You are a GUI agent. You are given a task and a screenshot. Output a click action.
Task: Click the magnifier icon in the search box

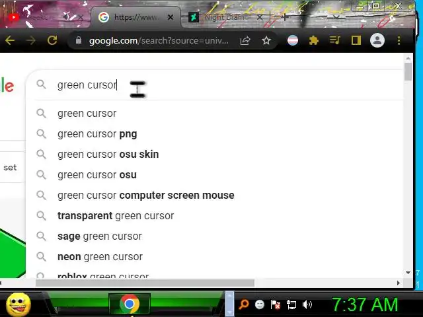click(x=41, y=85)
